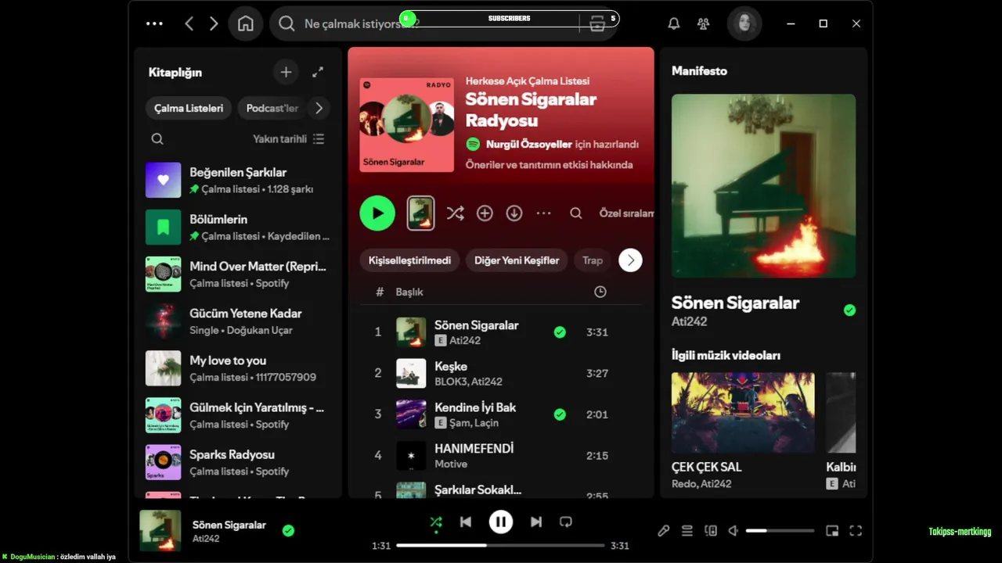Download the playlist

(514, 213)
